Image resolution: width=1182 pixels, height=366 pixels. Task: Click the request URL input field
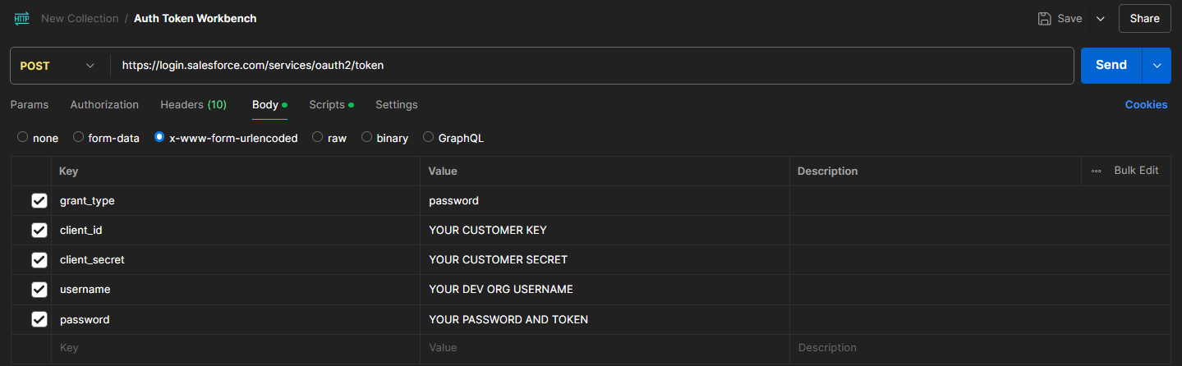(591, 66)
